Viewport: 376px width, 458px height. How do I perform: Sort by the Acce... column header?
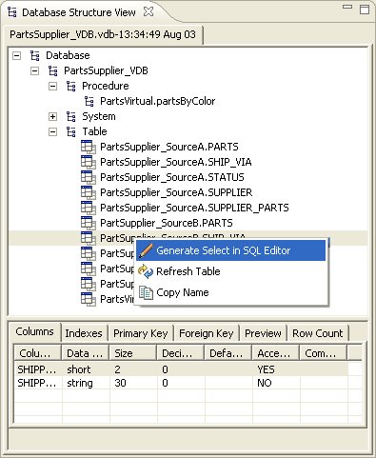[x=275, y=353]
